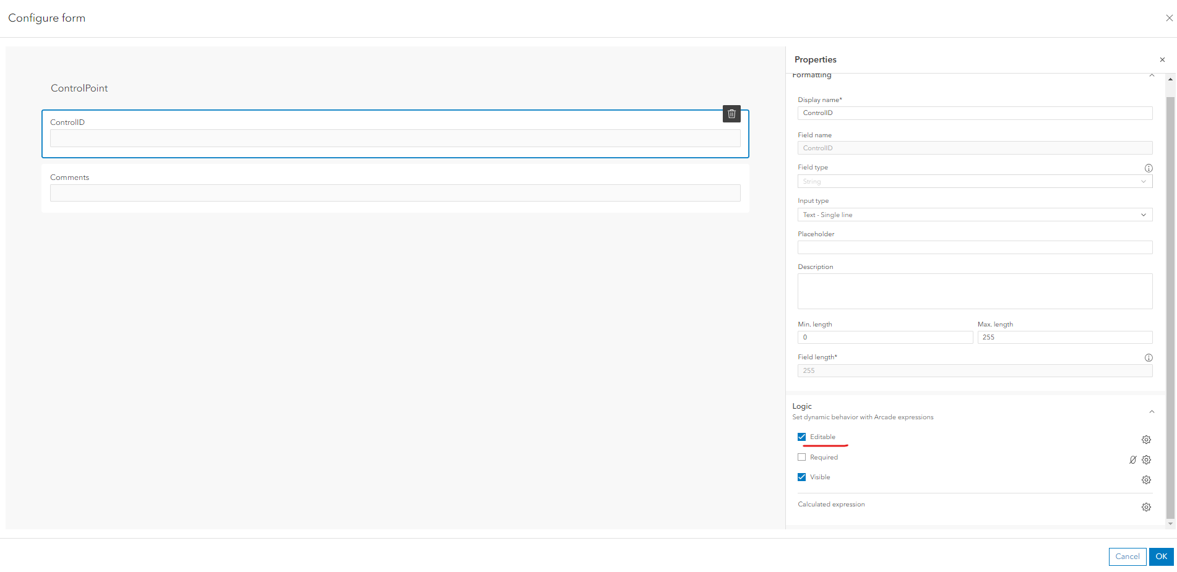Click the Required expression link icon
This screenshot has width=1177, height=572.
click(1132, 460)
